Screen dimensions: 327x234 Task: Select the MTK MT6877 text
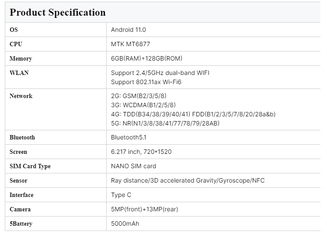(132, 44)
